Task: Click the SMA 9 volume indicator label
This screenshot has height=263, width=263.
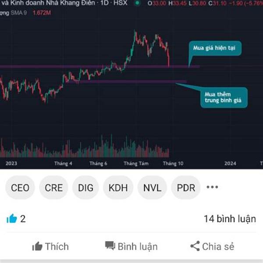Action: pyautogui.click(x=19, y=13)
